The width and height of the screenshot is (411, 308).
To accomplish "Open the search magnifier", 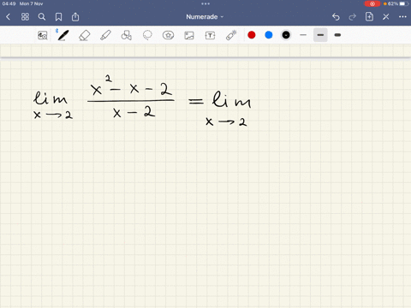I will click(x=42, y=17).
